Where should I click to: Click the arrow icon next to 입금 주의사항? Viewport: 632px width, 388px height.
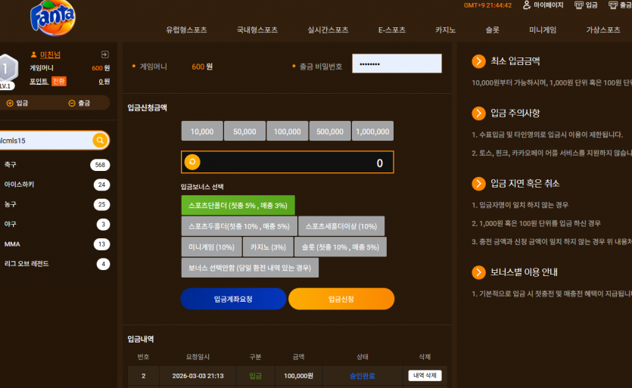pyautogui.click(x=478, y=113)
